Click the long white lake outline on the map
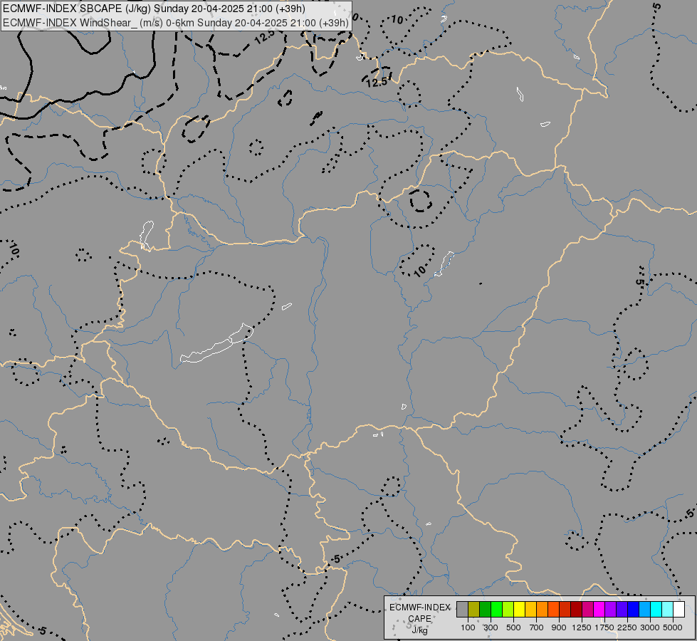Screen dimensions: 697x641 click(217, 343)
